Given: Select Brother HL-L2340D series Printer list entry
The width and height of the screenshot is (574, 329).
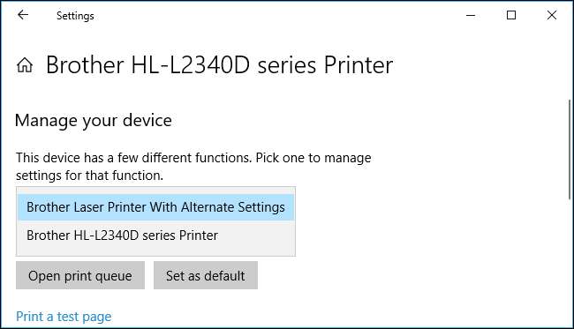Looking at the screenshot, I should pos(155,235).
